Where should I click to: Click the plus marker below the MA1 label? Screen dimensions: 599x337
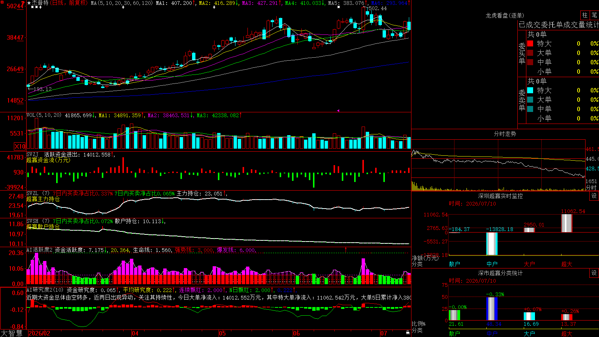(x=123, y=7)
